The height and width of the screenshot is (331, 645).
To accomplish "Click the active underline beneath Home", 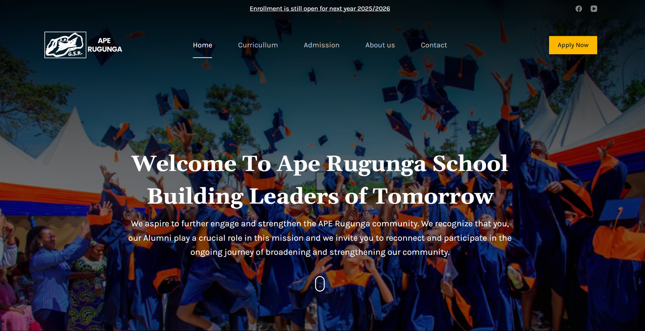I will pyautogui.click(x=202, y=57).
